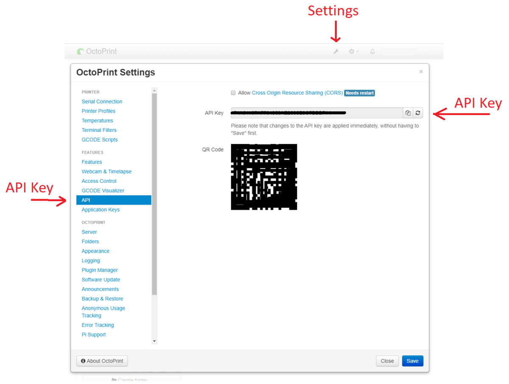The height and width of the screenshot is (384, 509).
Task: Open Application Keys section
Action: click(101, 210)
